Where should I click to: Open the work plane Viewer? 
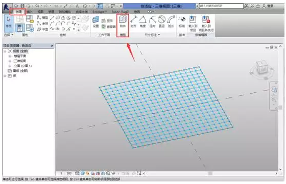point(108,27)
